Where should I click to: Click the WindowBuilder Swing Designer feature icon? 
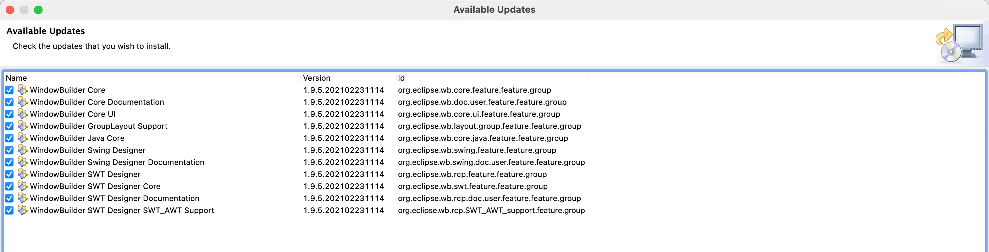[x=23, y=150]
